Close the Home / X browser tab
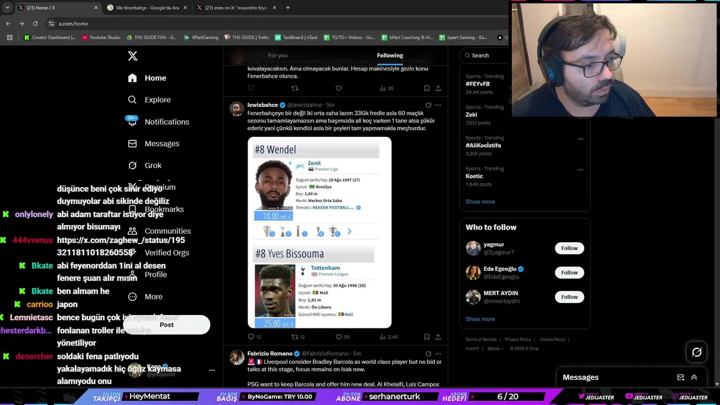This screenshot has height=405, width=720. 96,8
